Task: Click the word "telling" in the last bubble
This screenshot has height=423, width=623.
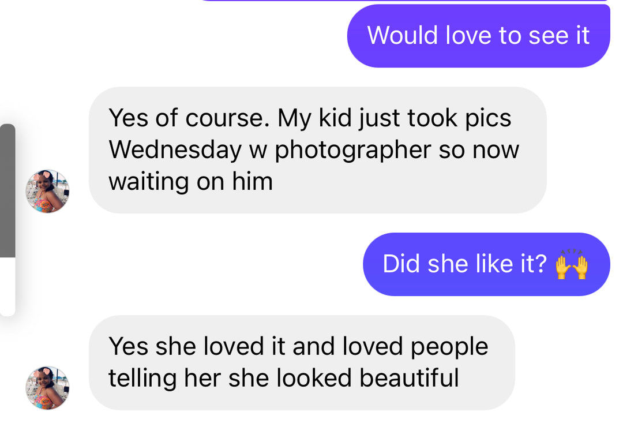Action: [142, 377]
